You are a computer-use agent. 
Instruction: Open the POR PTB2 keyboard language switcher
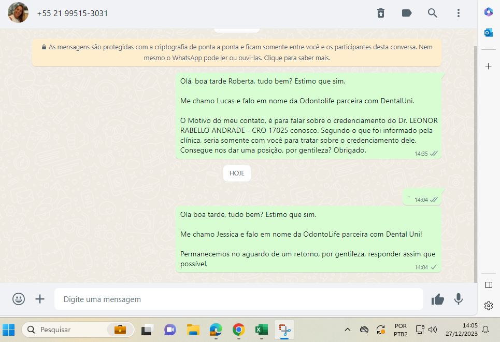(x=401, y=330)
